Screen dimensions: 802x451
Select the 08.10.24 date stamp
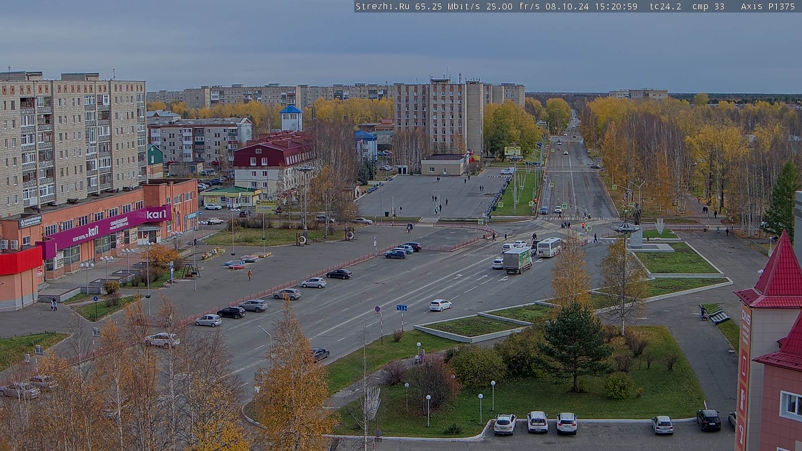tap(566, 6)
